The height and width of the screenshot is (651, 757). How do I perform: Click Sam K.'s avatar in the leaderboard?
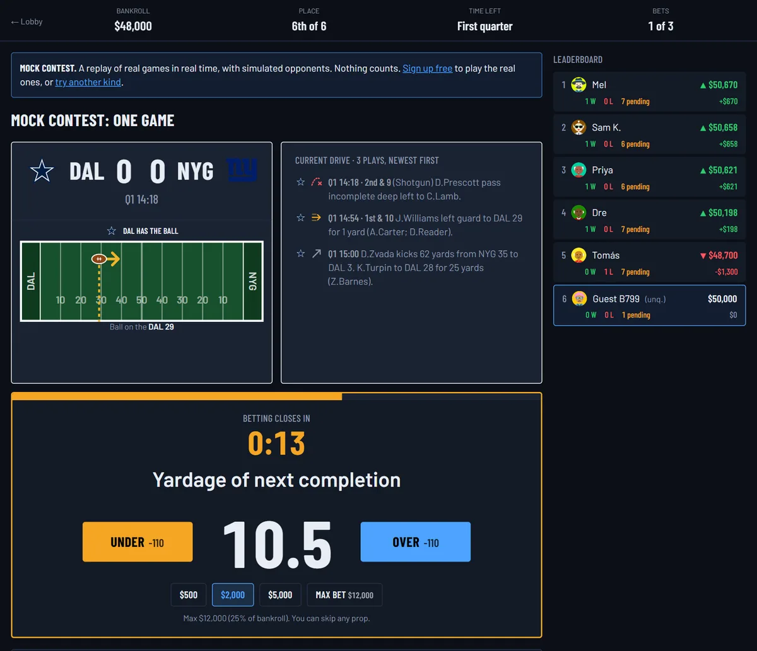click(578, 127)
